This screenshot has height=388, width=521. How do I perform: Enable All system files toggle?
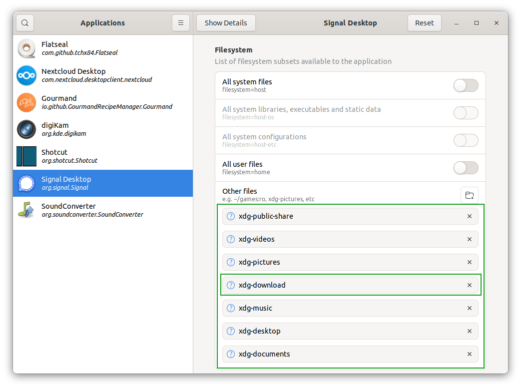pos(466,85)
